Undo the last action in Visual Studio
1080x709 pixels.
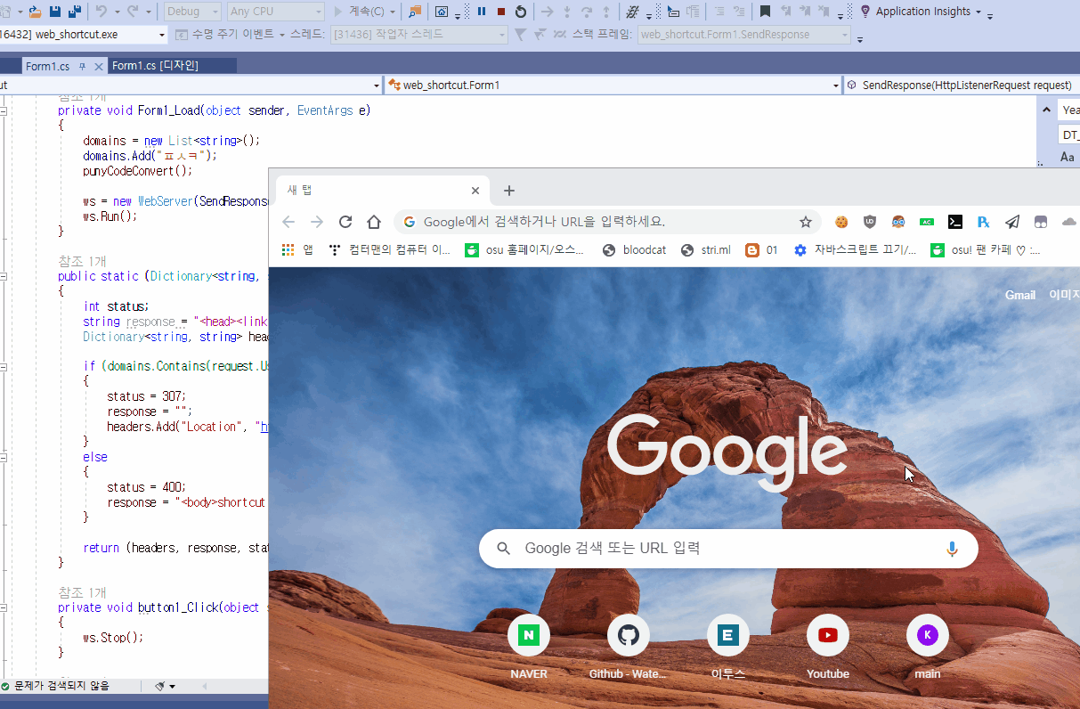tap(102, 12)
